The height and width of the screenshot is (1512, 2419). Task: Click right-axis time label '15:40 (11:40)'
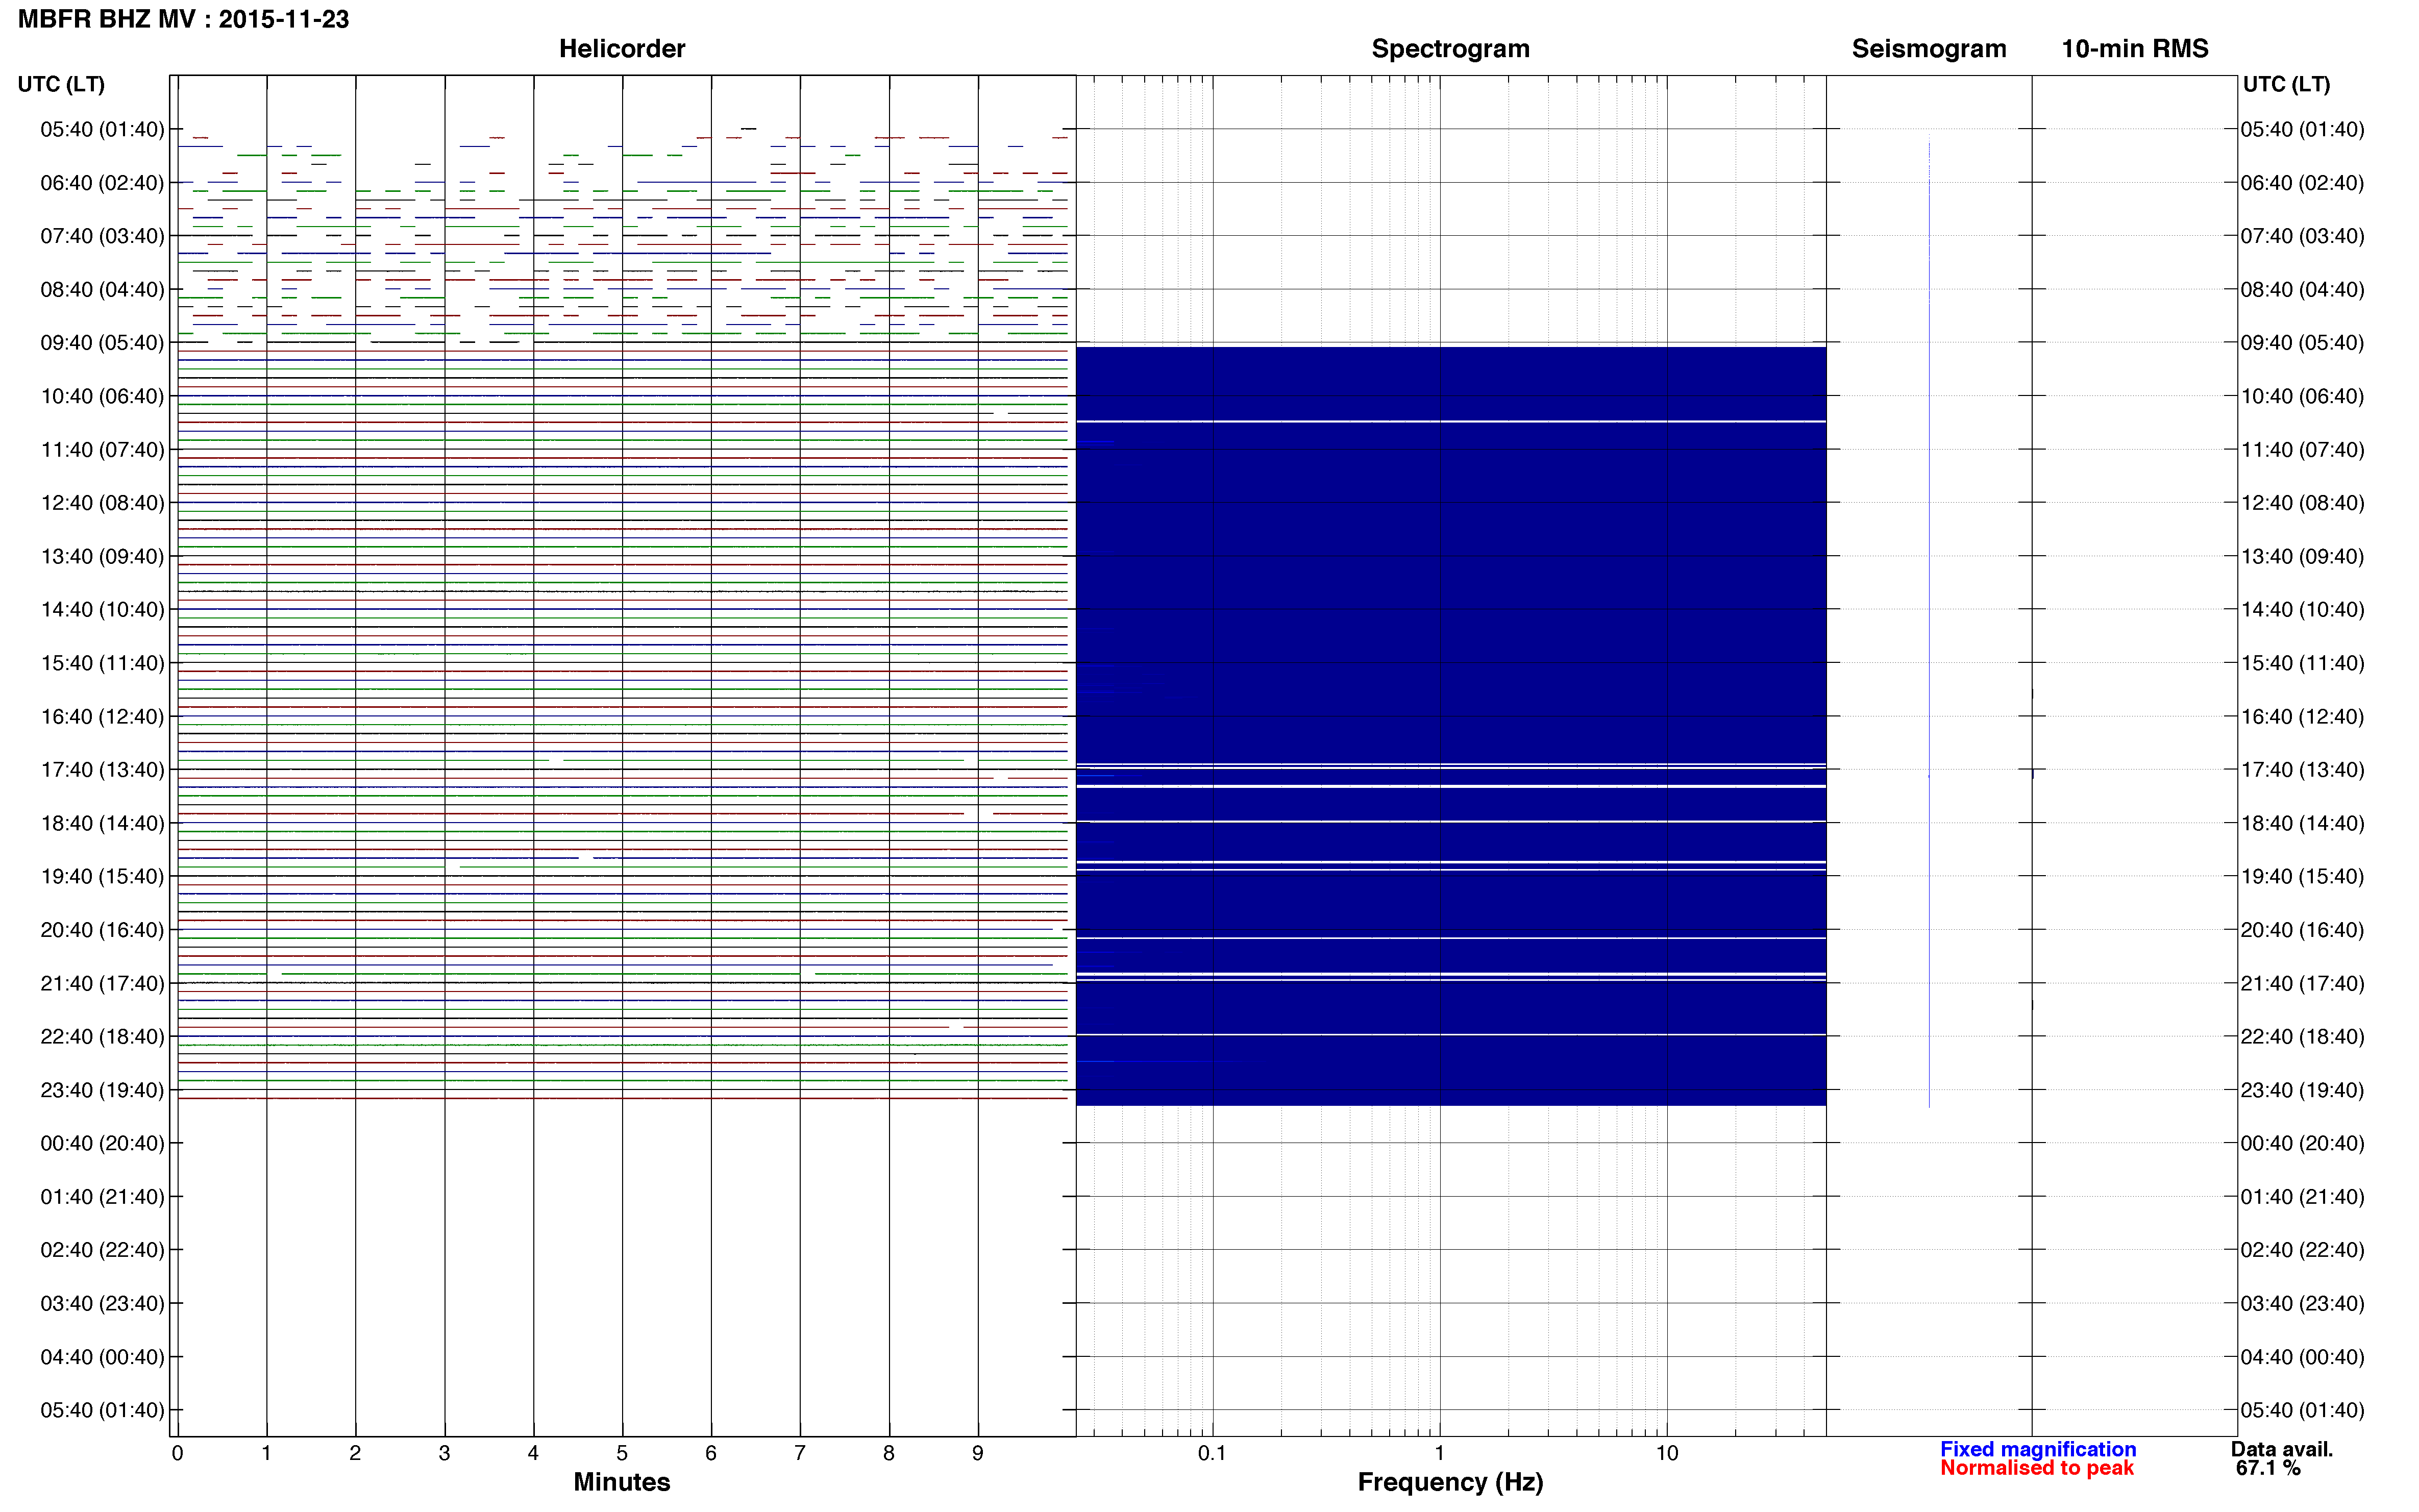click(x=2302, y=663)
